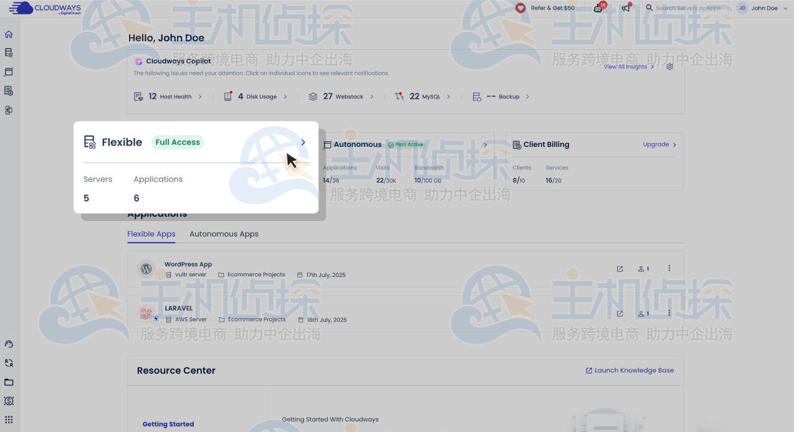Click the Disk Usage icon
The image size is (794, 432).
(228, 96)
